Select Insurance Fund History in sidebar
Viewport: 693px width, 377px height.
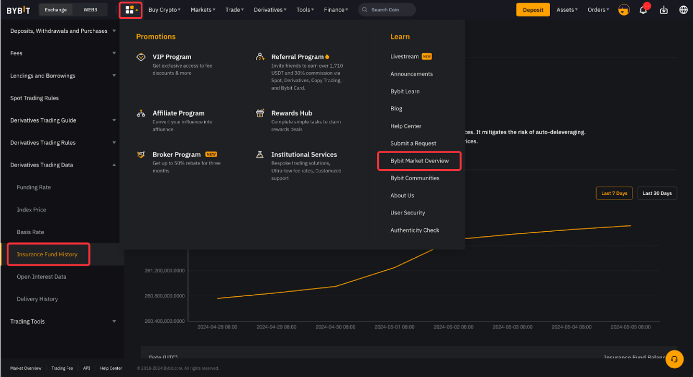pyautogui.click(x=47, y=255)
